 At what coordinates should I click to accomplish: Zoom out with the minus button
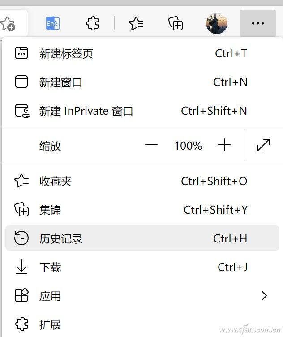(151, 145)
